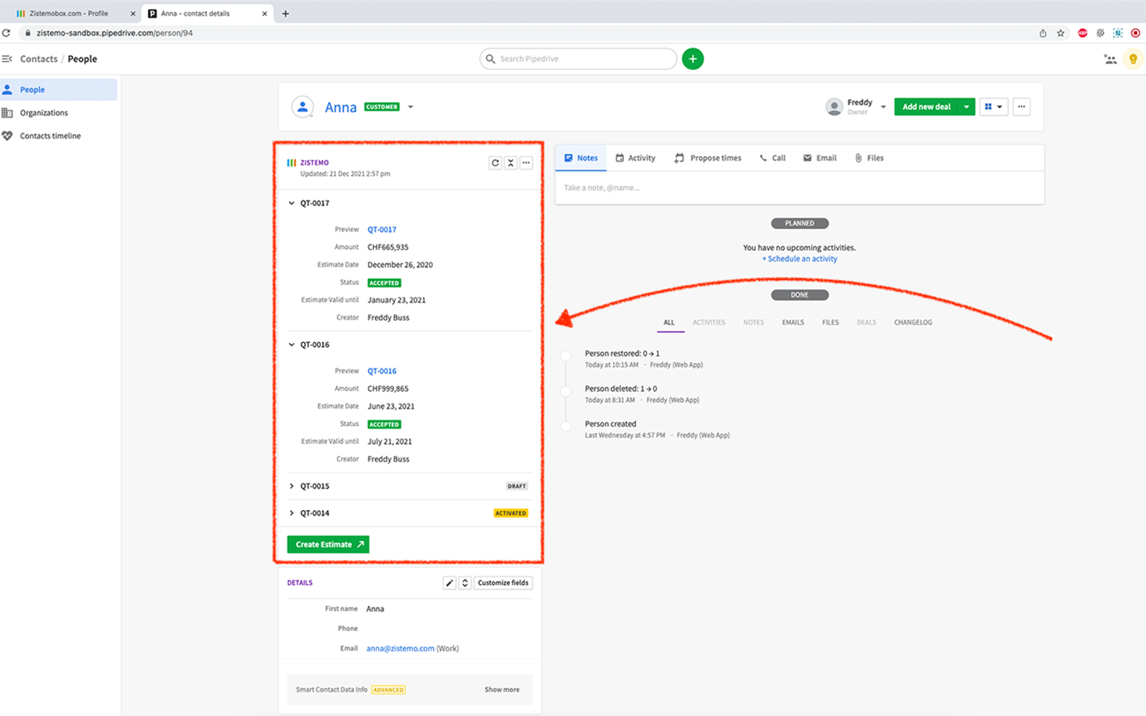Open Contacts timeline in the sidebar
The height and width of the screenshot is (716, 1146).
[x=50, y=136]
